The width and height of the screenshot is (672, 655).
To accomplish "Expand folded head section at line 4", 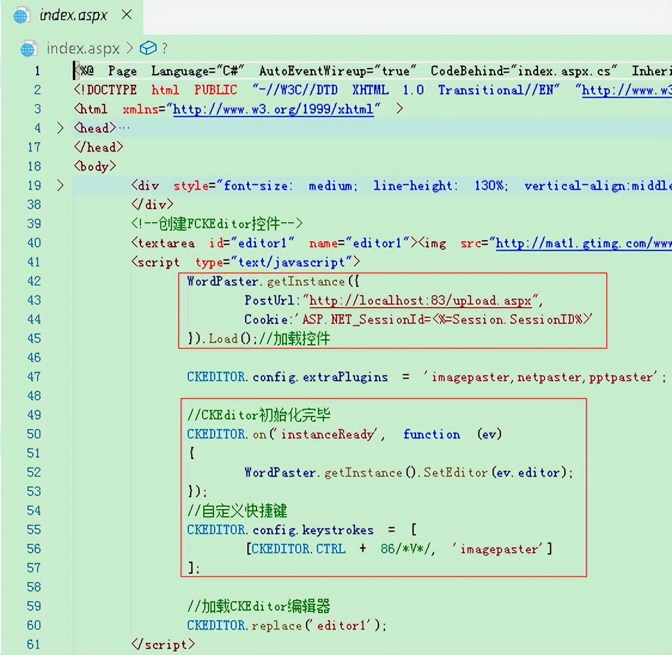I will pos(60,128).
